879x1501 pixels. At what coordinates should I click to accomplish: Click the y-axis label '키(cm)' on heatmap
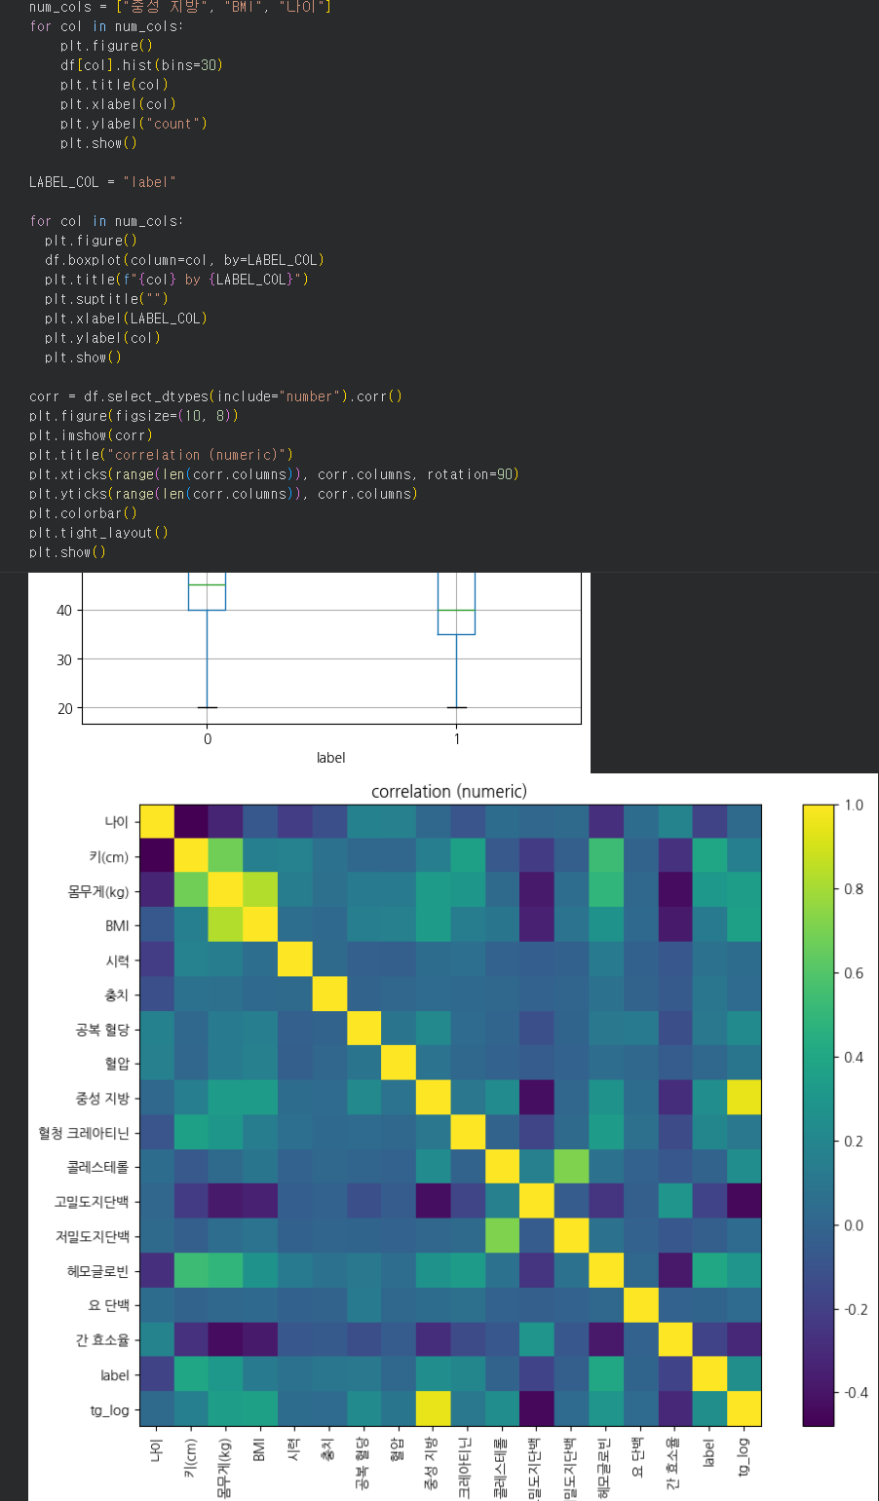[x=108, y=857]
